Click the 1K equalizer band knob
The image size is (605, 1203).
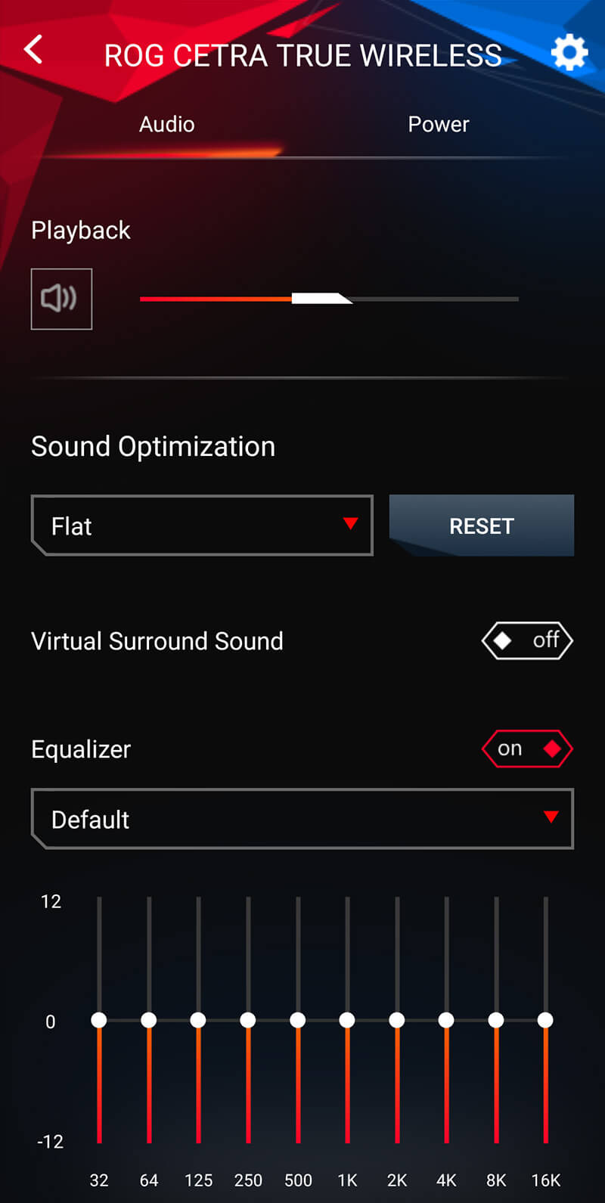pyautogui.click(x=347, y=1020)
